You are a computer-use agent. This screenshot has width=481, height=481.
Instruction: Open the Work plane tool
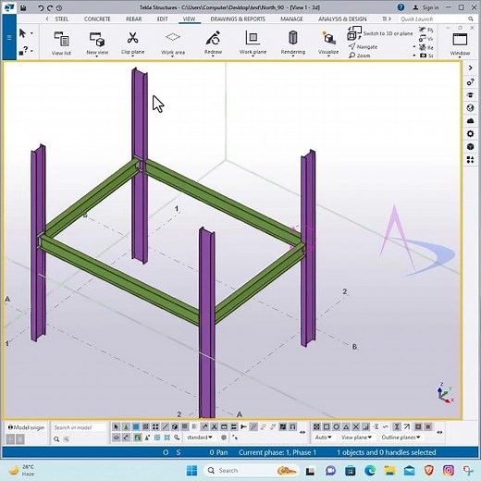[x=253, y=43]
